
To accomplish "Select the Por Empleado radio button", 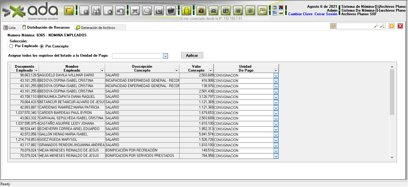I will [11, 46].
